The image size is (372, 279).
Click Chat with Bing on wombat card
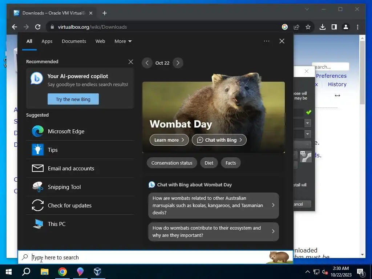click(219, 140)
